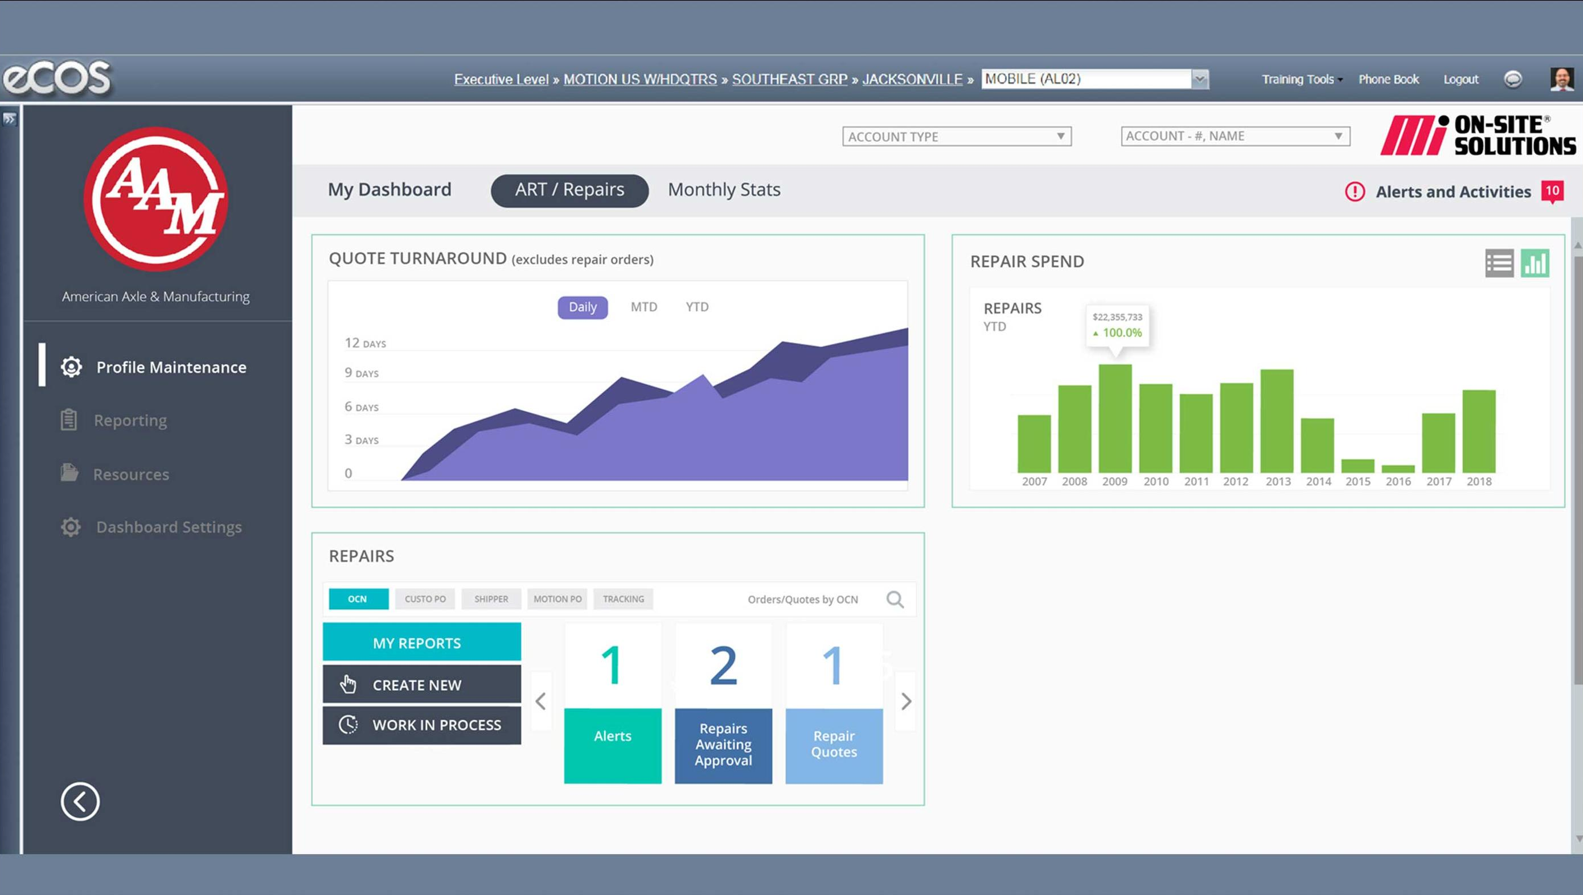The image size is (1583, 895).
Task: Follow the JACKSONVILLE breadcrumb link
Action: 912,79
